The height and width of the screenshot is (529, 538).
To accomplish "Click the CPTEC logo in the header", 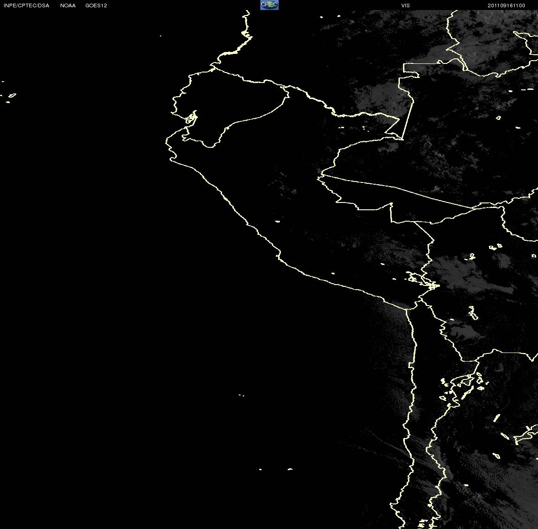I will 269,5.
